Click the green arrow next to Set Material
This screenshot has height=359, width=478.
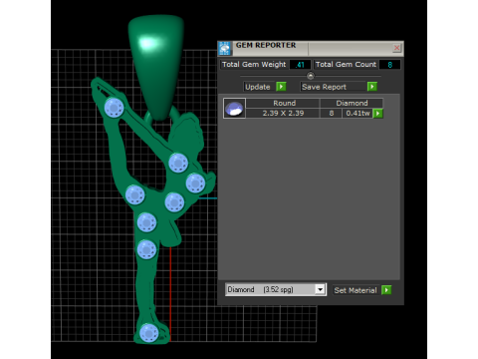click(386, 290)
